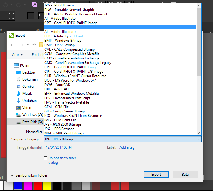
Task: Select GIF - CompuServe Bitmap
Action: tap(120, 111)
